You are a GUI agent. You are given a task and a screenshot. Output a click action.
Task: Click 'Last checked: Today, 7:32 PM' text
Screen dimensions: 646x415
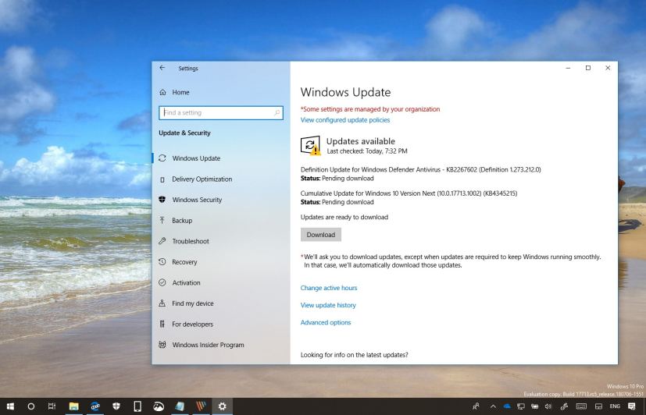point(367,151)
